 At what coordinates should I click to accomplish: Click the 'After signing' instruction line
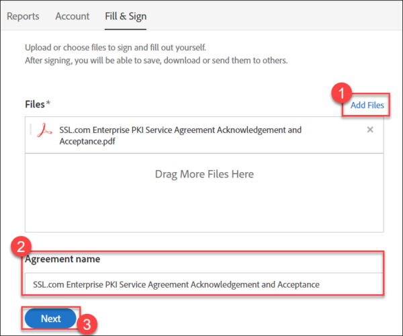coord(156,60)
